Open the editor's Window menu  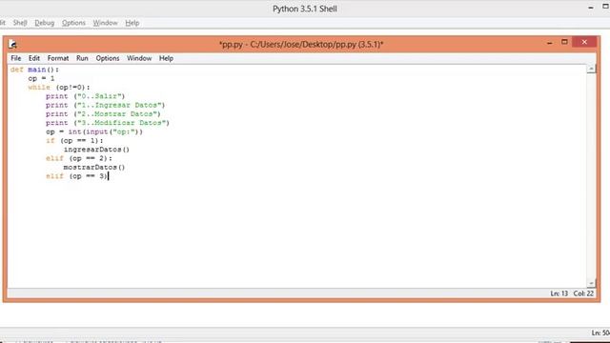click(x=139, y=58)
